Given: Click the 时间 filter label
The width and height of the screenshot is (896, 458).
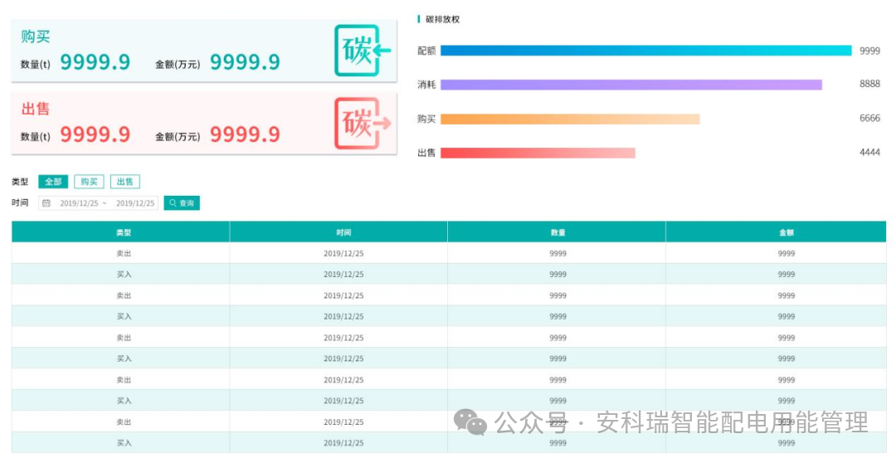Looking at the screenshot, I should click(x=20, y=203).
